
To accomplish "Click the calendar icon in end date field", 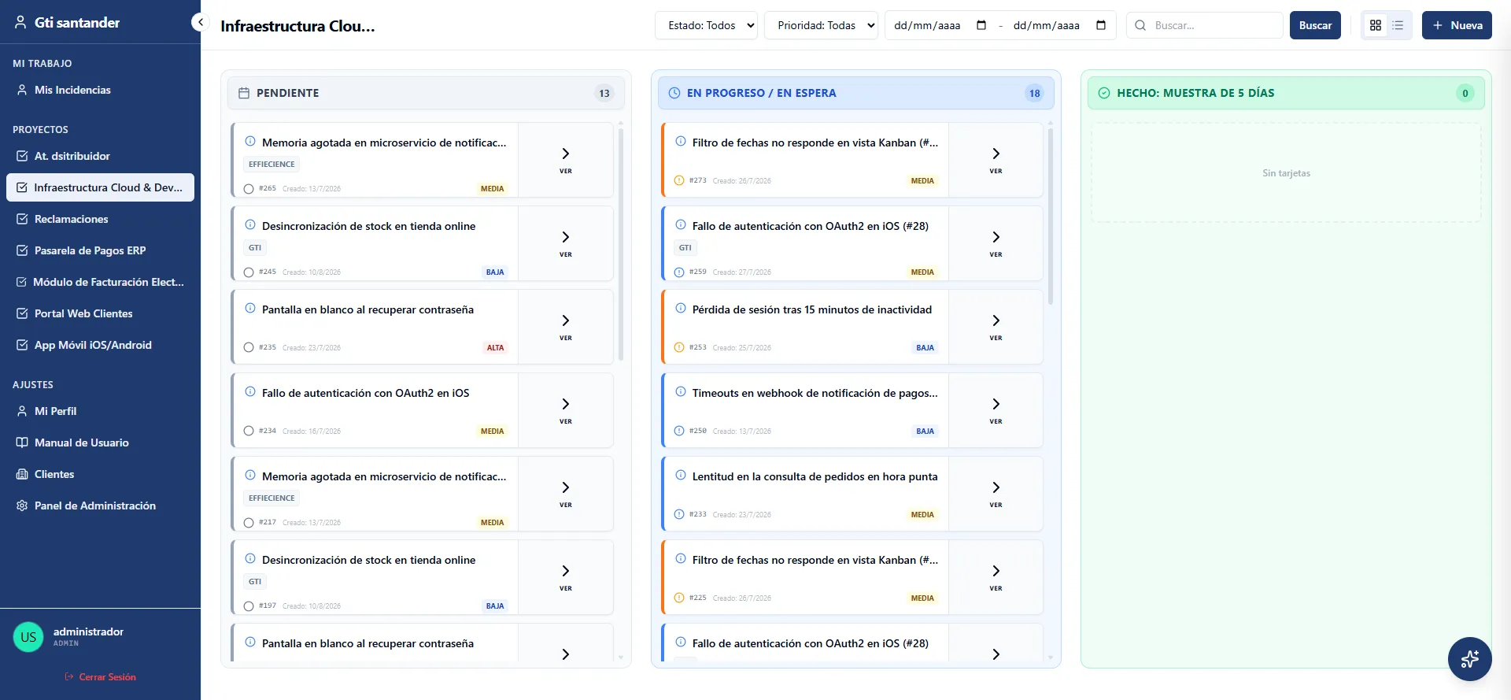I will point(1101,25).
